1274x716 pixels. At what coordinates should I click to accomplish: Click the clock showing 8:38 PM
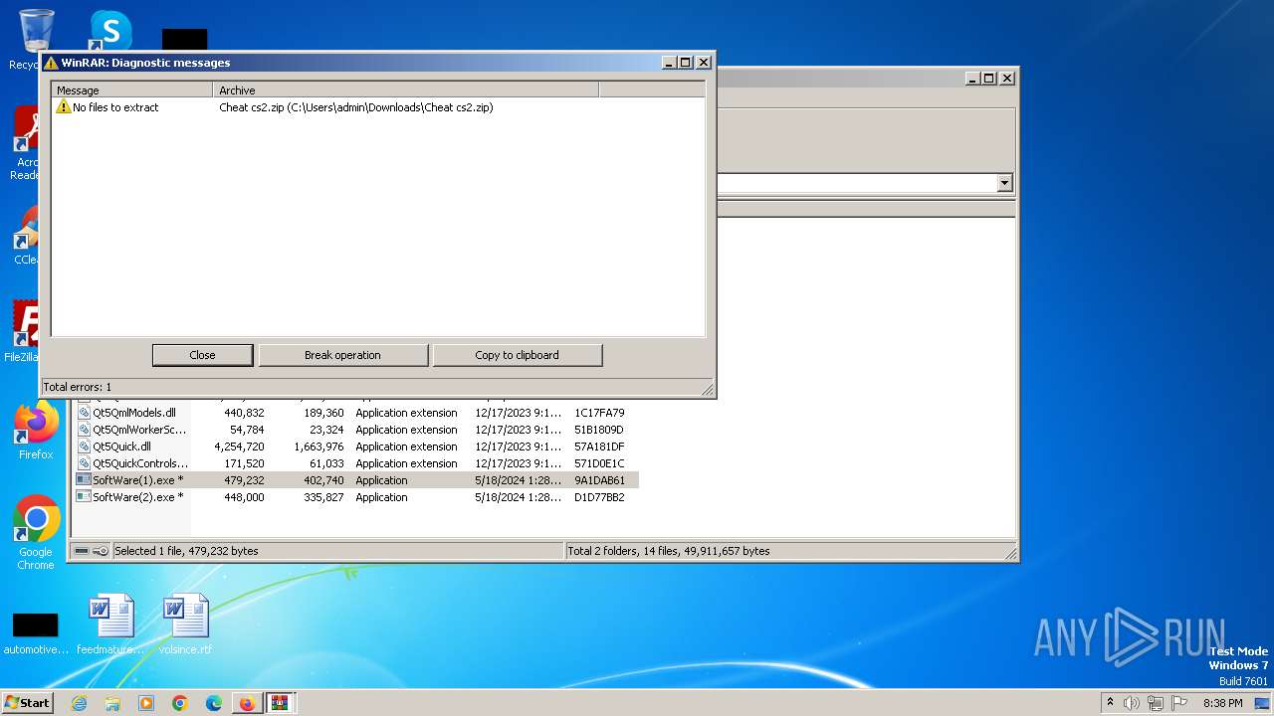pos(1222,703)
